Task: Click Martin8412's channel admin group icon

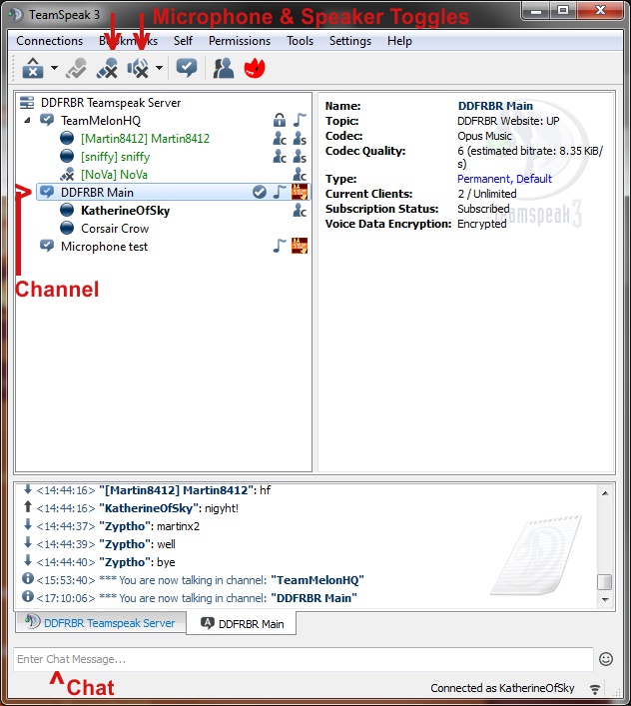Action: tap(280, 138)
